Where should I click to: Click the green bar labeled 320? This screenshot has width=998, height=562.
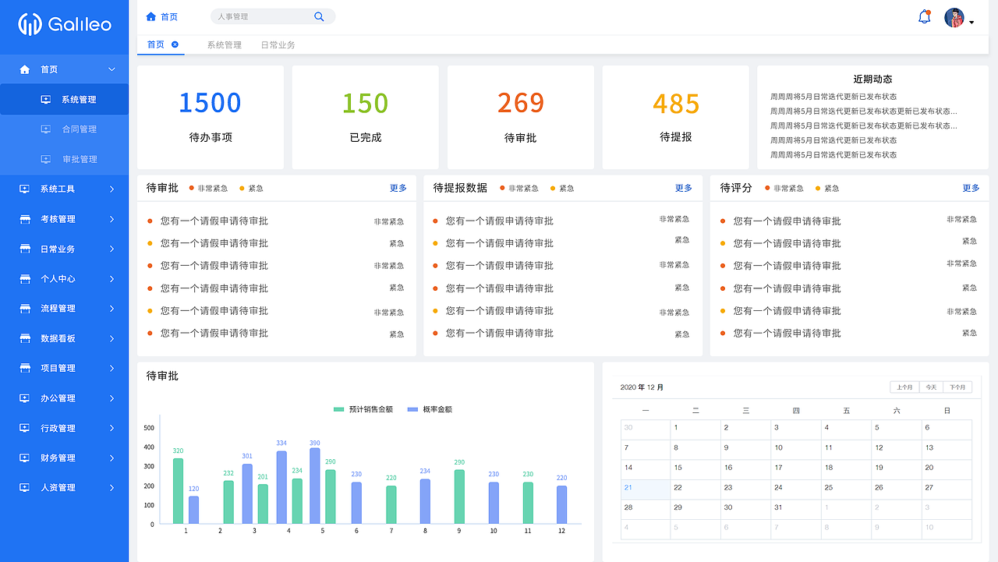[x=178, y=491]
